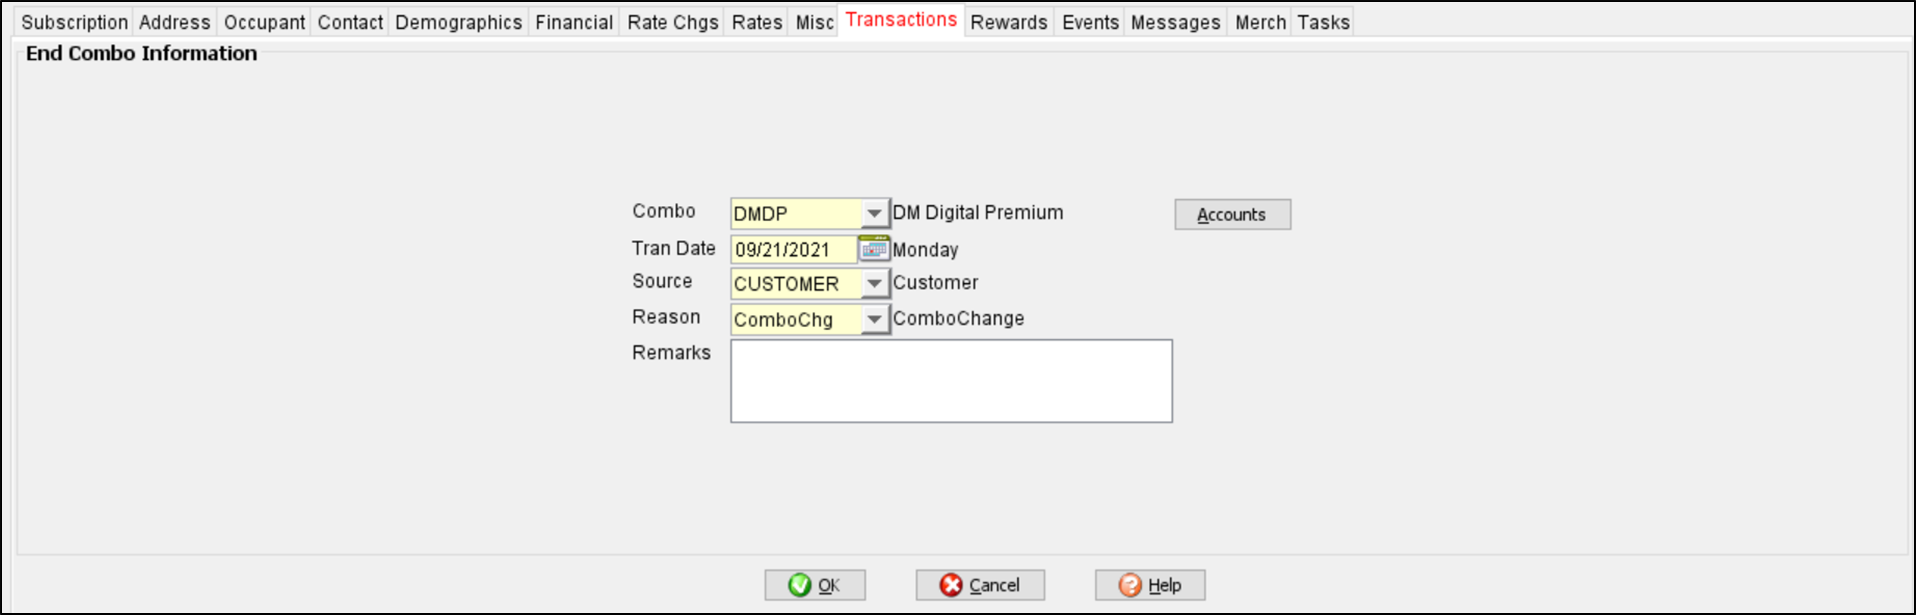The height and width of the screenshot is (615, 1916).
Task: Open the Source dropdown list
Action: pos(875,284)
